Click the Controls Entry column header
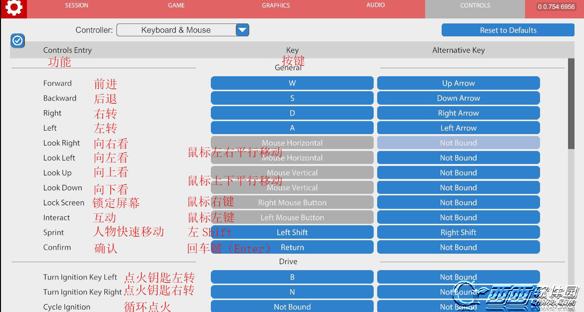The image size is (584, 312). tap(67, 50)
